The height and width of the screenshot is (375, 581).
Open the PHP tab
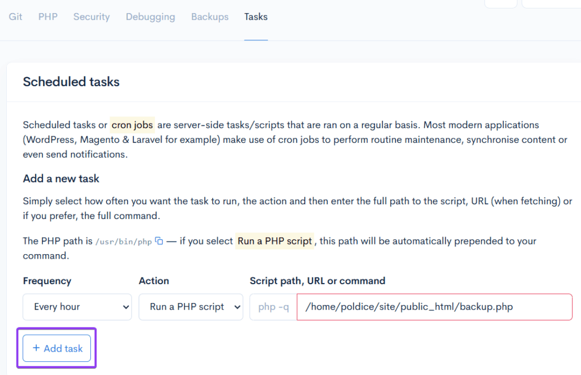click(48, 16)
